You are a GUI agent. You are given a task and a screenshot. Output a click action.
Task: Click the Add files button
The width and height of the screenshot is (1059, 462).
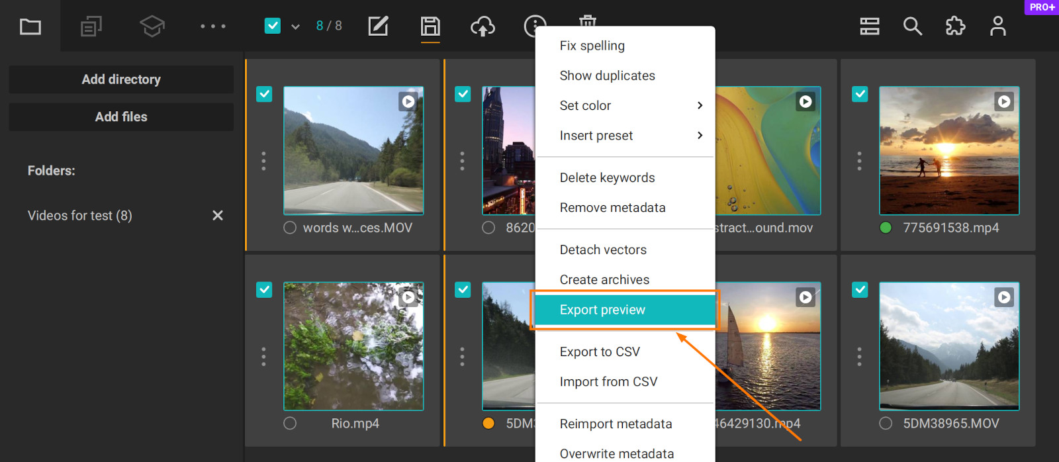pos(121,116)
